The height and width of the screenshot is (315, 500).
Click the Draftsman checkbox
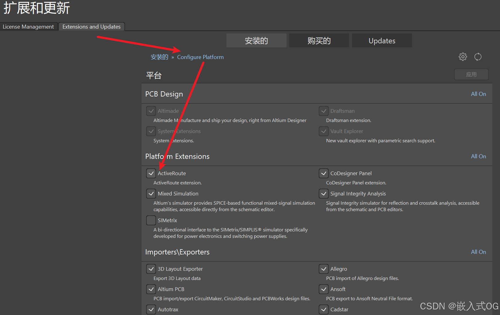pos(324,111)
